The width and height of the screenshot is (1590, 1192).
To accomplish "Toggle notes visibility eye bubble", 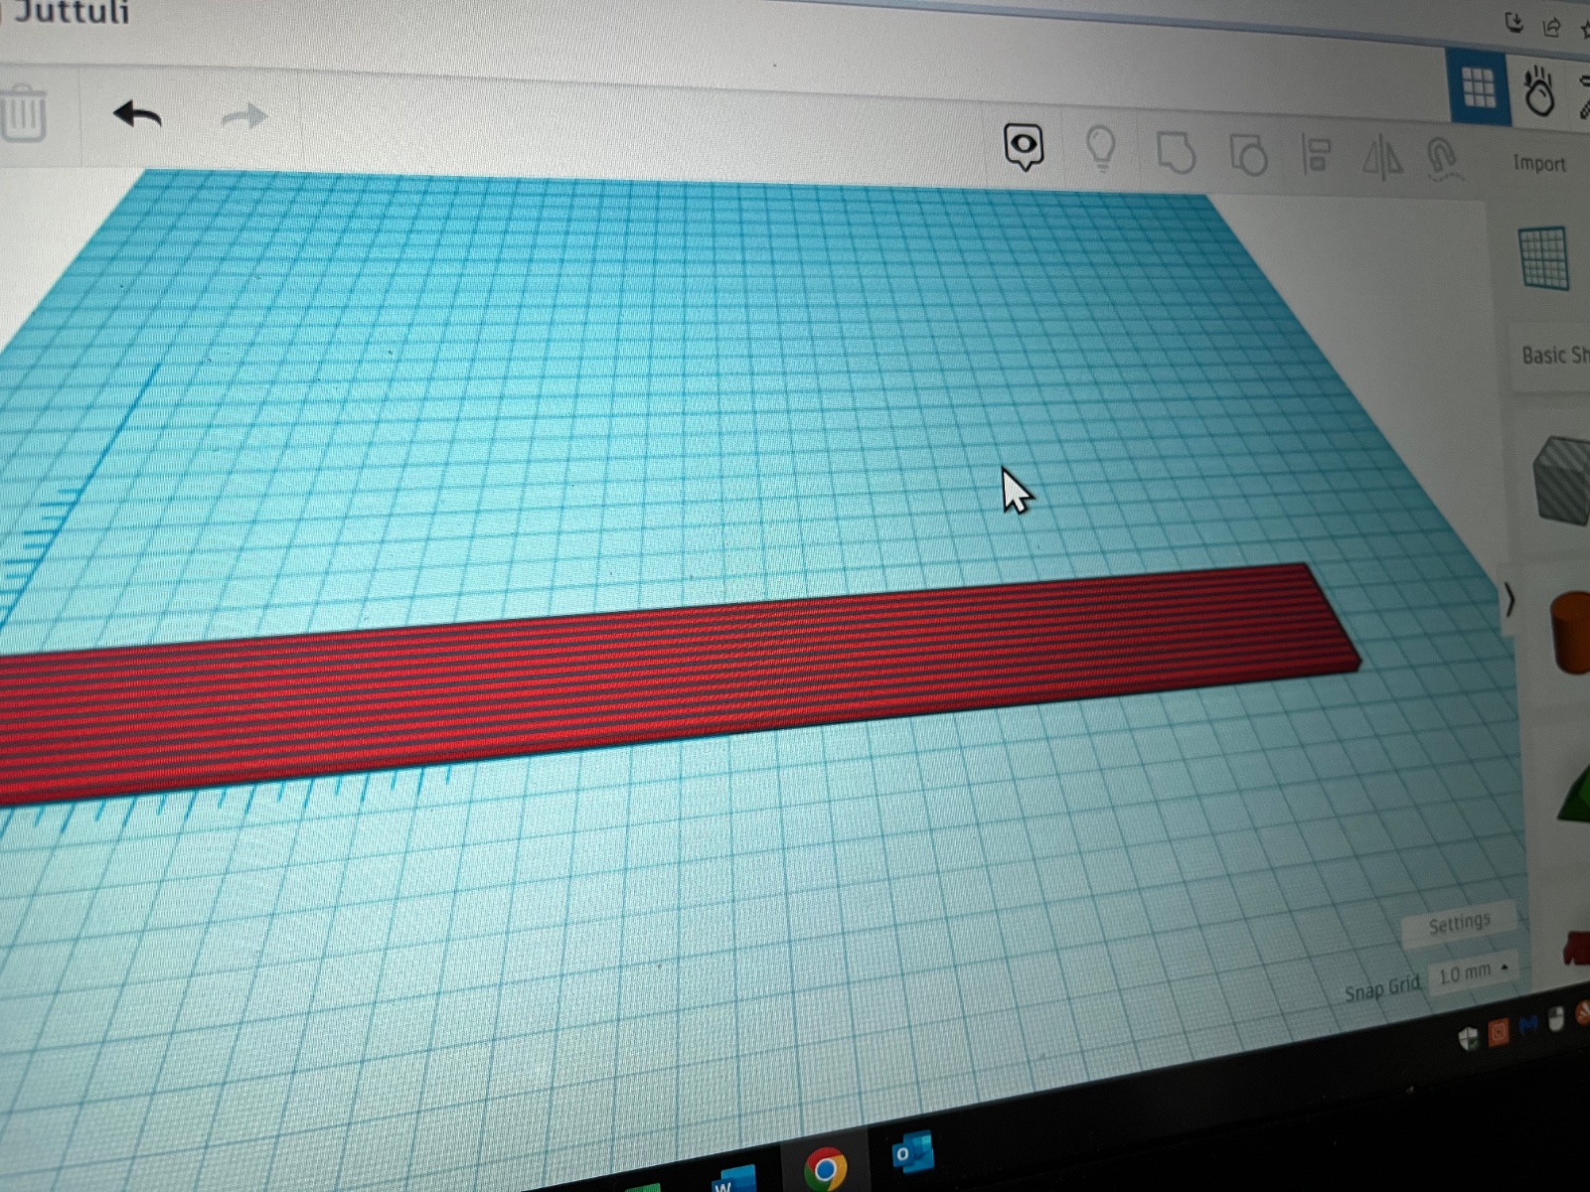I will (x=1024, y=147).
